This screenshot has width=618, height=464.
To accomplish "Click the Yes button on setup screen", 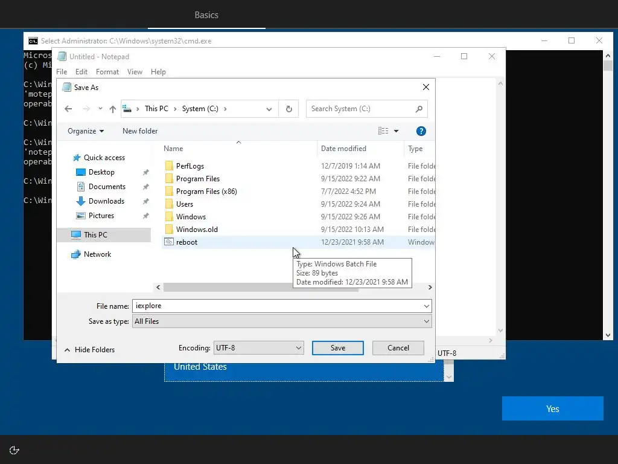I will 552,409.
